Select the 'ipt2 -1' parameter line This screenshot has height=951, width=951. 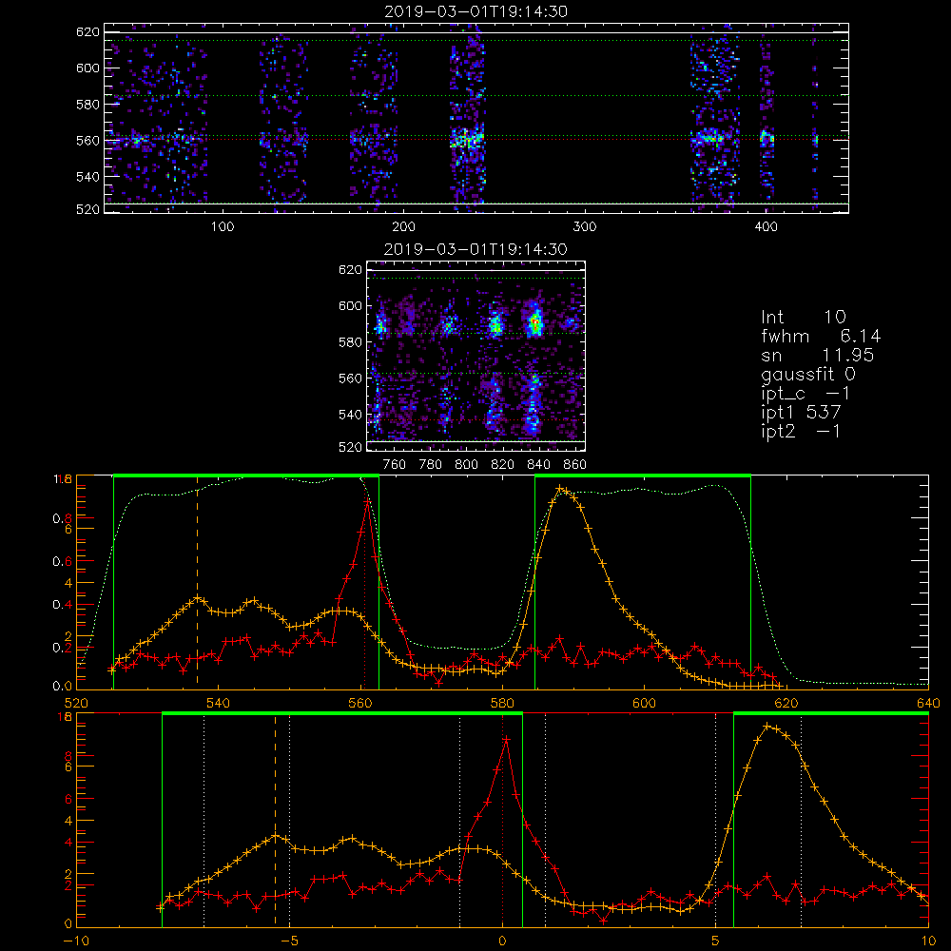[801, 431]
